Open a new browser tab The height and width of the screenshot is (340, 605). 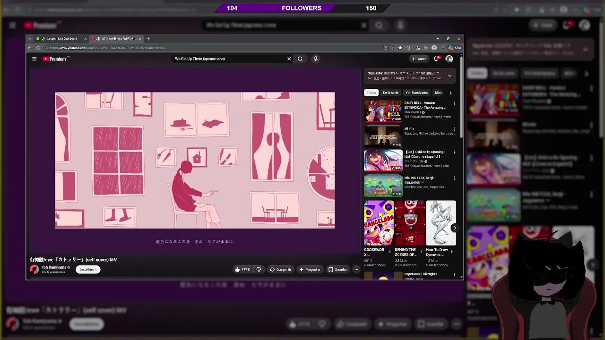[148, 39]
